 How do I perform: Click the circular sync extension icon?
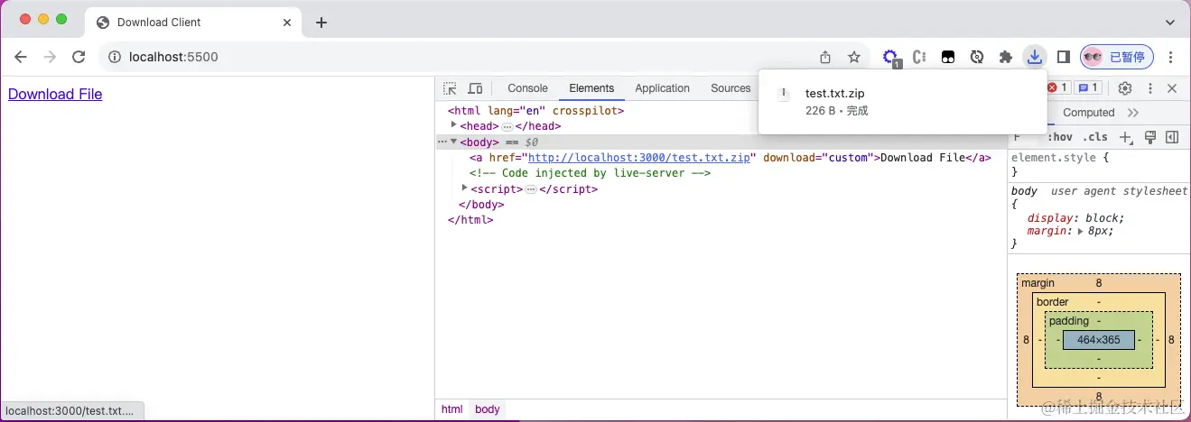pyautogui.click(x=976, y=57)
